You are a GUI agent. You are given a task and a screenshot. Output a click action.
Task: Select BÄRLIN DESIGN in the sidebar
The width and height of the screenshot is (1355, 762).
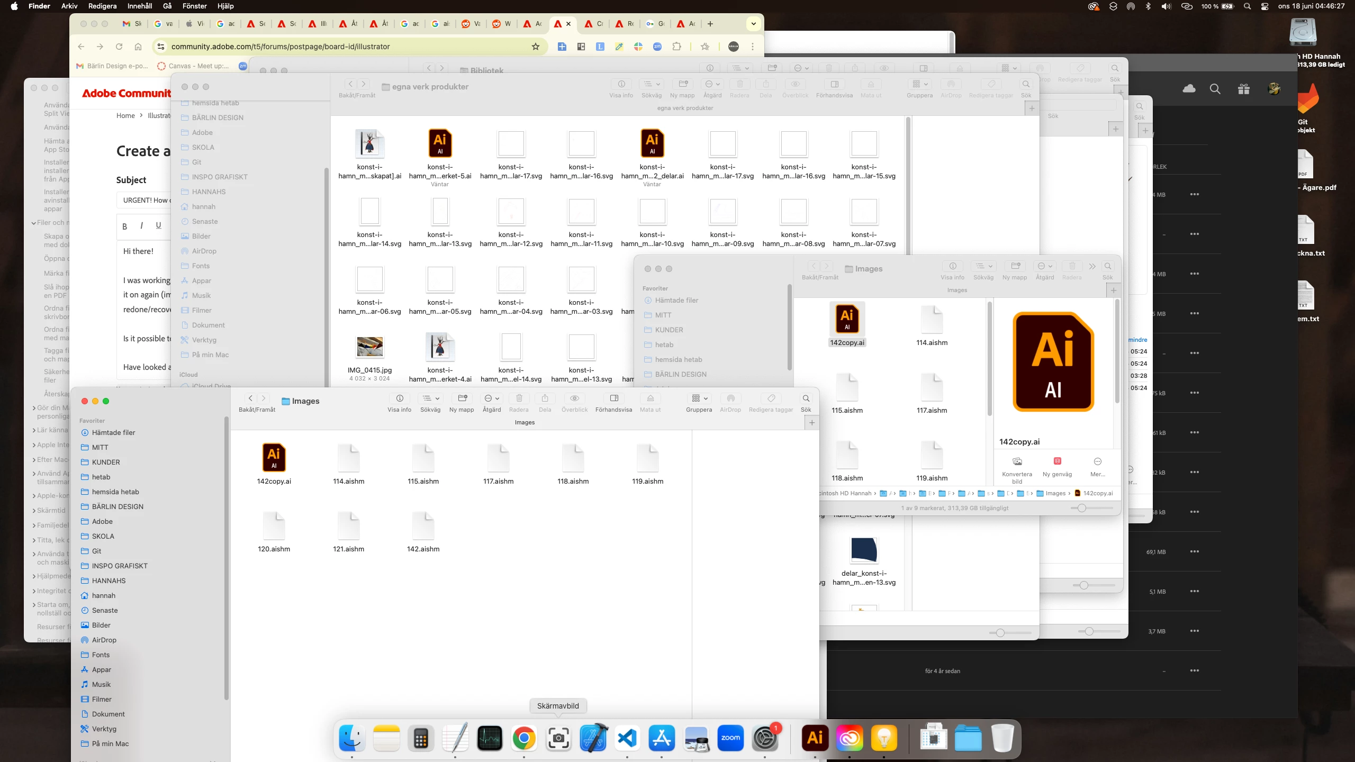pyautogui.click(x=118, y=506)
